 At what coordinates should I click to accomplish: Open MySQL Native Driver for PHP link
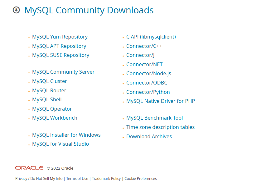click(161, 101)
